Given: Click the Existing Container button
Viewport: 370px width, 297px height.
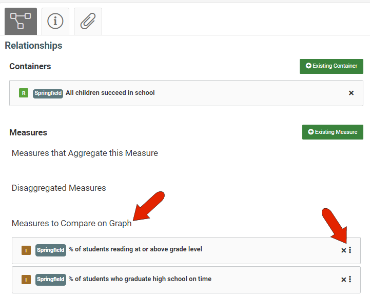Looking at the screenshot, I should click(x=332, y=66).
